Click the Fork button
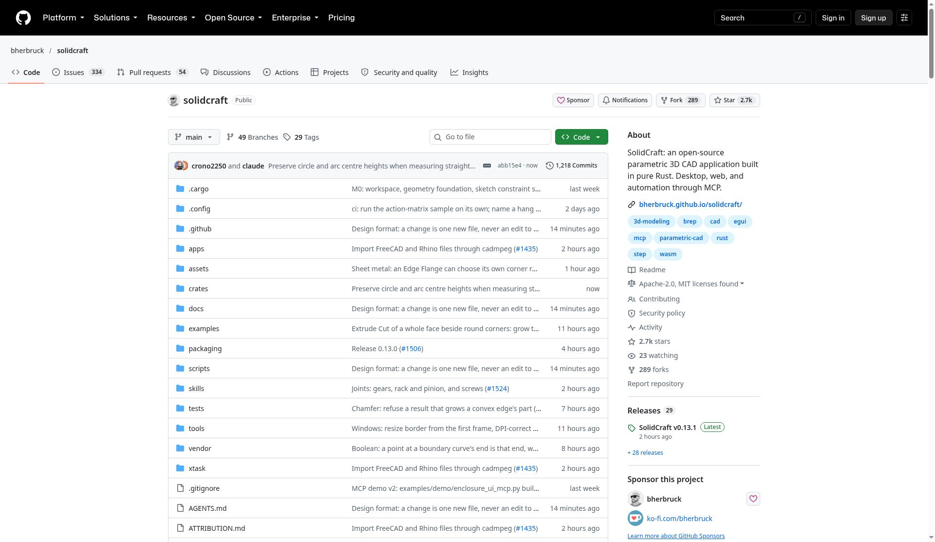This screenshot has width=935, height=542. [680, 100]
